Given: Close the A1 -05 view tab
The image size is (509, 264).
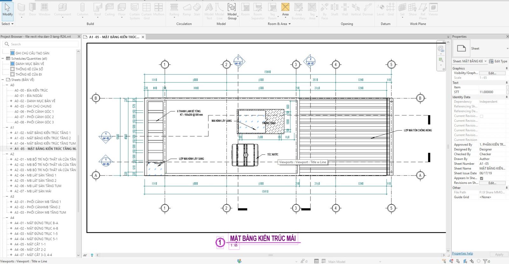Looking at the screenshot, I should (x=143, y=37).
